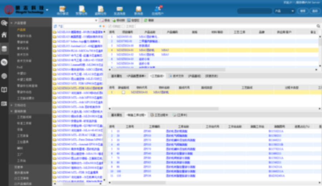Switch to the [变更历史] tab
This screenshot has width=322, height=186.
coord(211,76)
